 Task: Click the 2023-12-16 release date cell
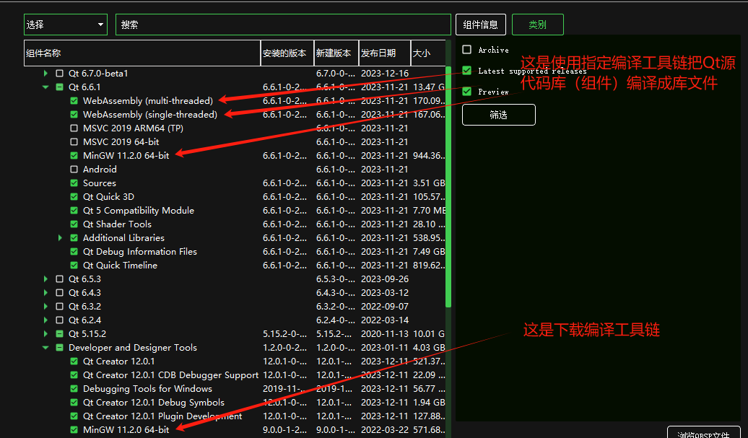[385, 74]
